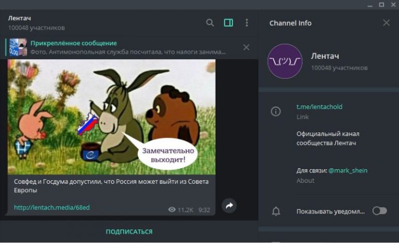
Task: Open the three-dot channel menu
Action: [x=247, y=23]
